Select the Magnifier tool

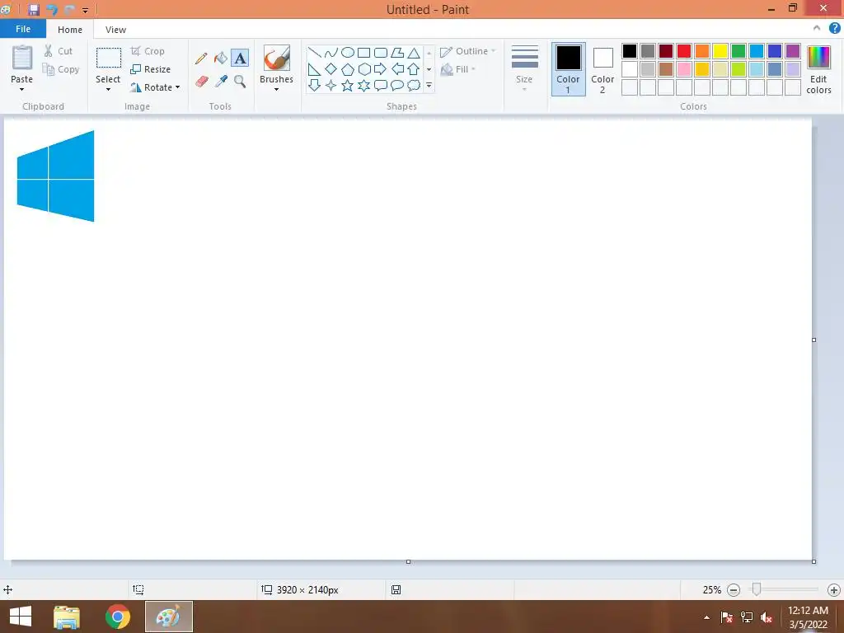point(240,82)
